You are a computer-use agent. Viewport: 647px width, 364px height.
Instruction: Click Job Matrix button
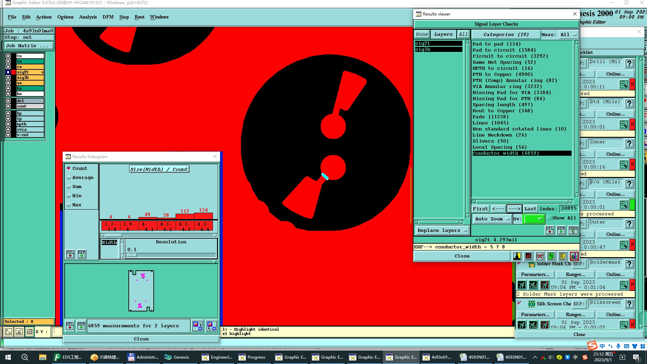[x=29, y=46]
